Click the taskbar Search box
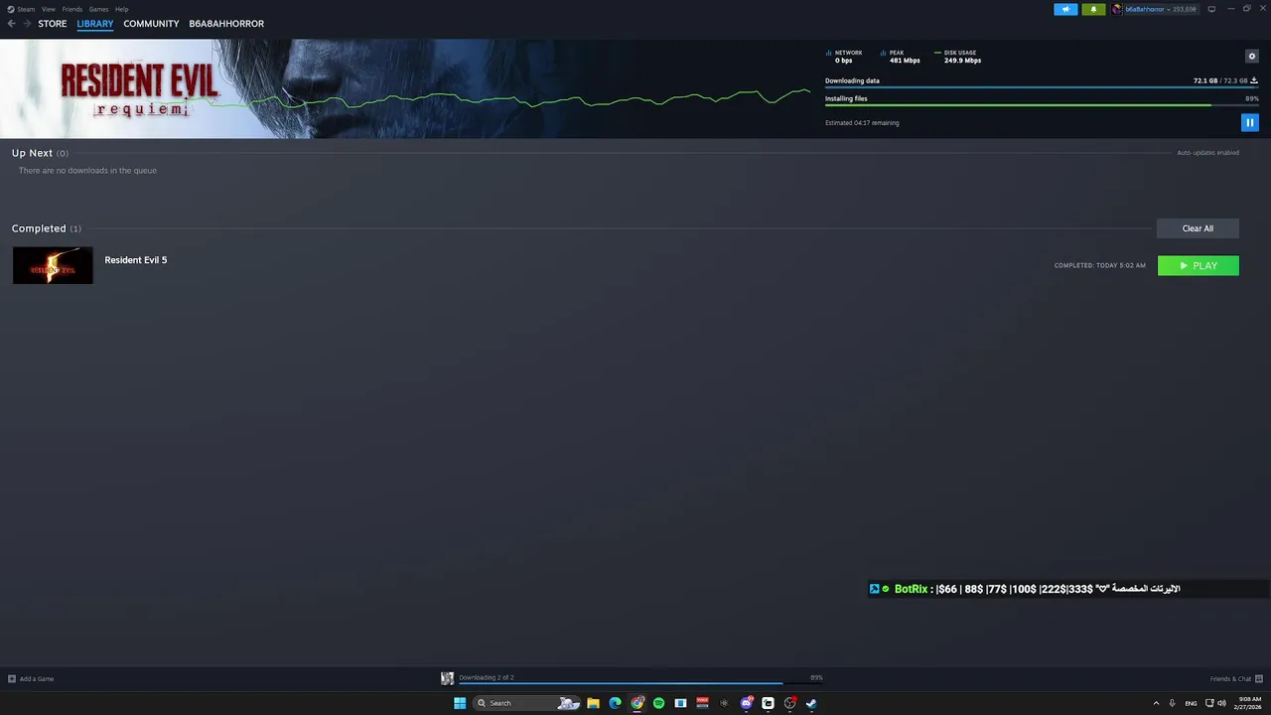1271x715 pixels. tap(526, 703)
